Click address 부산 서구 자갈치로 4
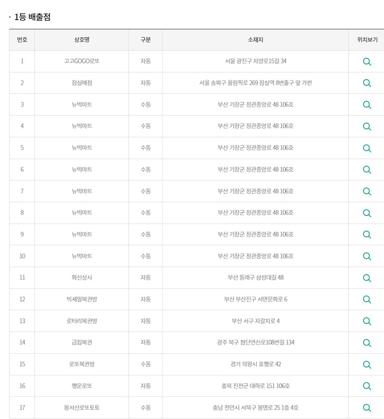The width and height of the screenshot is (384, 419). point(256,321)
